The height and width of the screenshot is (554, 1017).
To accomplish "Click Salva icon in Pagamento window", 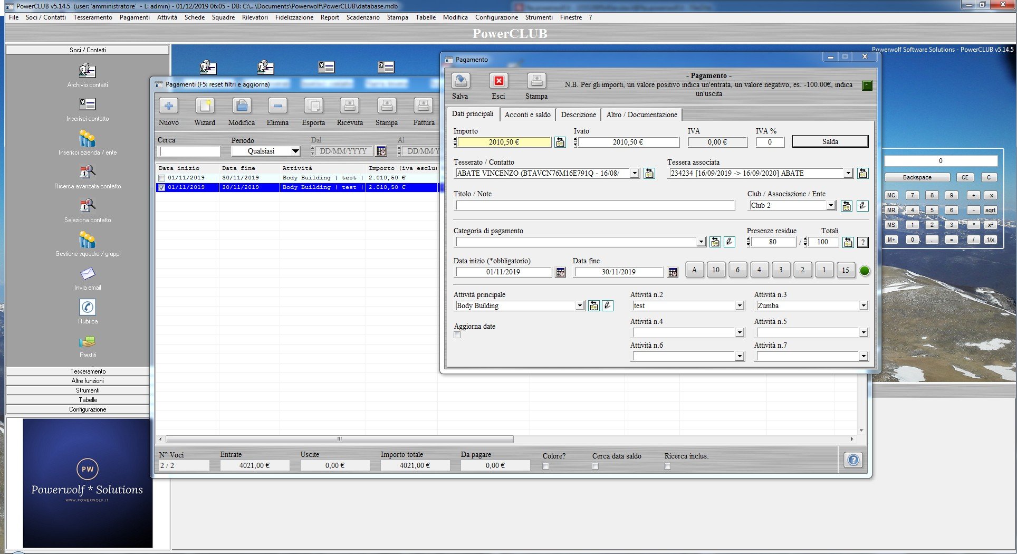I will coord(461,81).
